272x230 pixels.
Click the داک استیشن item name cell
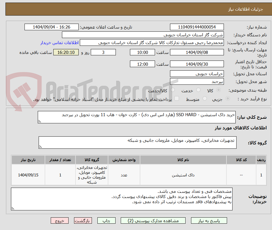click(x=183, y=175)
